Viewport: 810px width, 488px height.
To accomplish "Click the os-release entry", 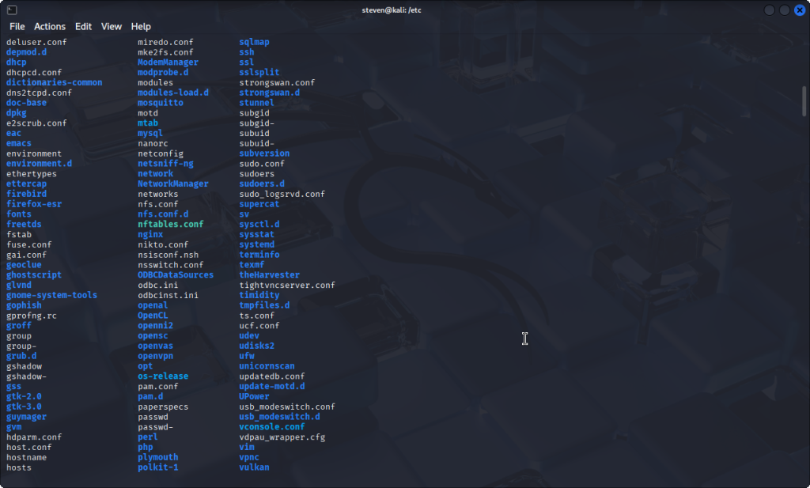I will [x=163, y=376].
